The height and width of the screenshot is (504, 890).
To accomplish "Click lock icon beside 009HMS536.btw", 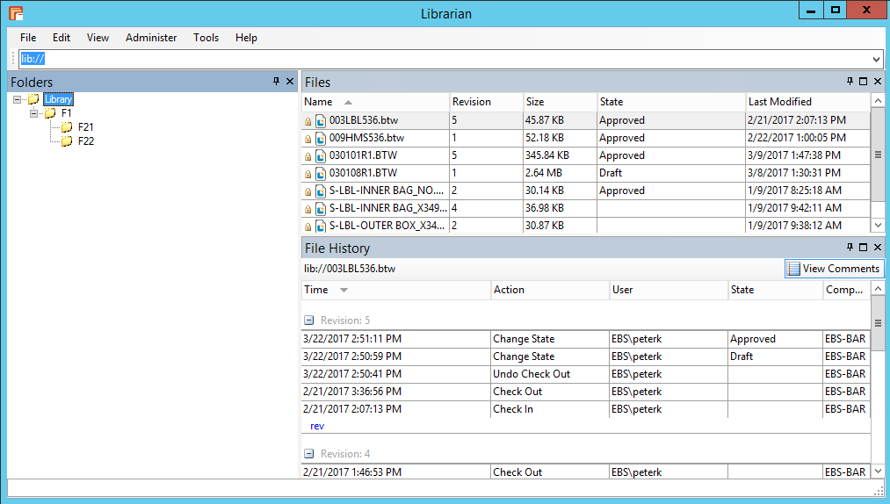I will 308,139.
